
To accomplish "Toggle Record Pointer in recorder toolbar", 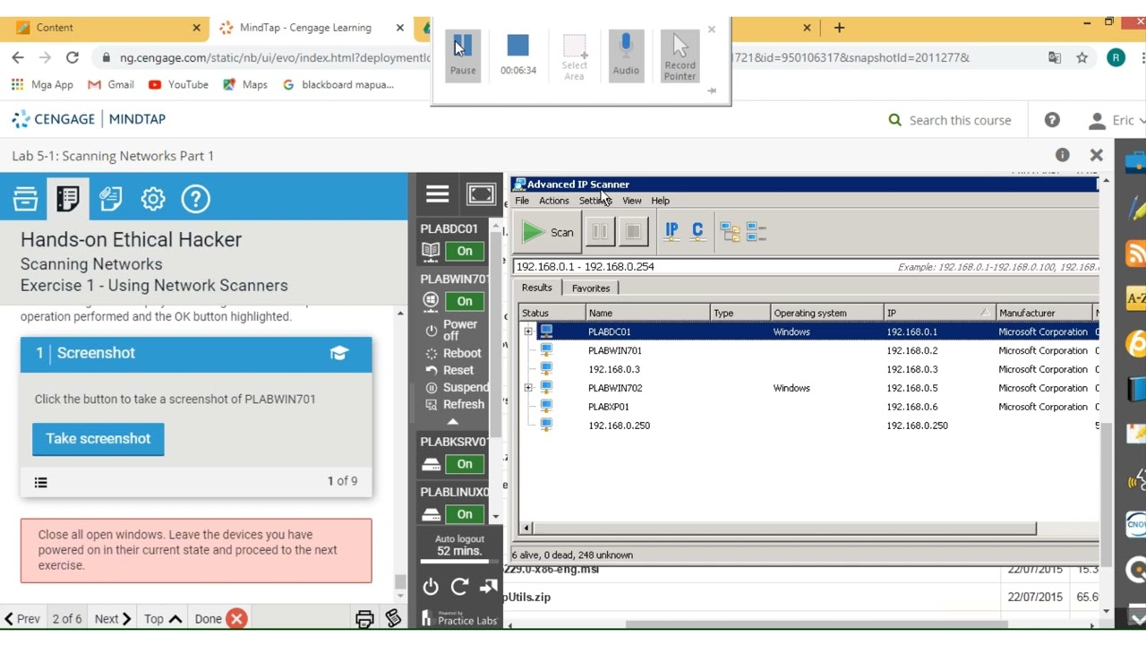I will click(680, 56).
